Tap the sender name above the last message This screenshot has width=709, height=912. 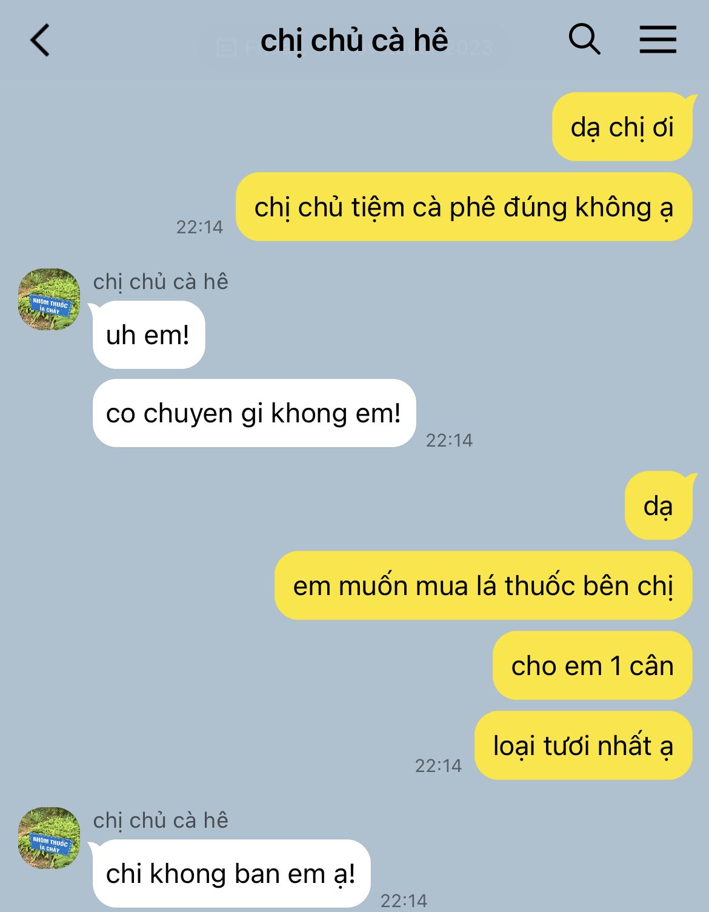click(161, 820)
